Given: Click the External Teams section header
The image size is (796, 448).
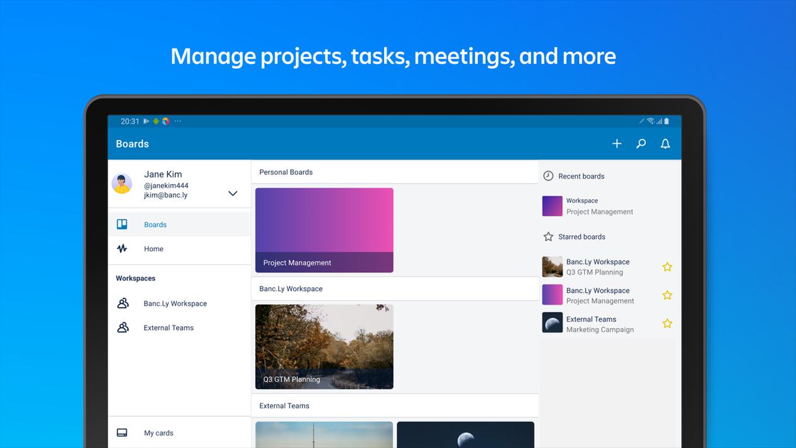Looking at the screenshot, I should (x=395, y=406).
